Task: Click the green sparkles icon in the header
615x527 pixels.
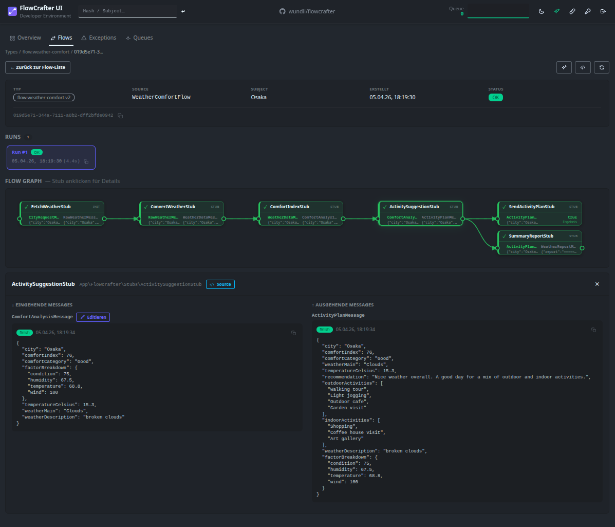Action: click(557, 11)
